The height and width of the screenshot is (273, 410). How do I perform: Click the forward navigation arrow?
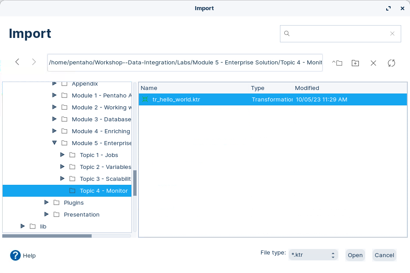click(x=34, y=62)
